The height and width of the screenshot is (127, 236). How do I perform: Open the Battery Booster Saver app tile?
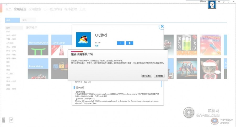click(x=187, y=45)
